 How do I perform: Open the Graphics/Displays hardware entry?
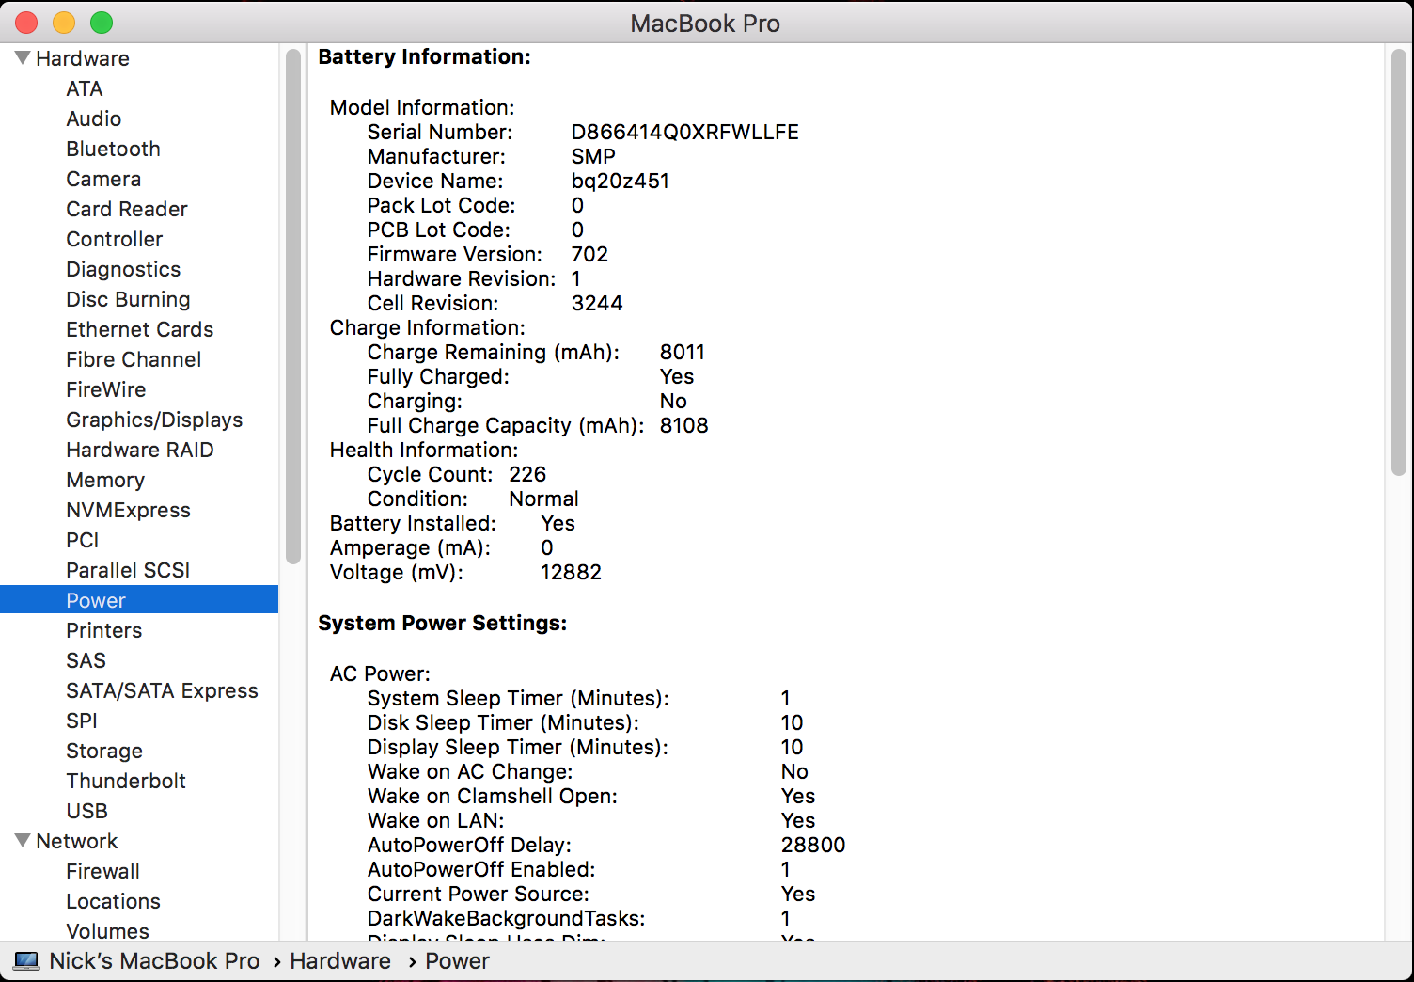154,420
